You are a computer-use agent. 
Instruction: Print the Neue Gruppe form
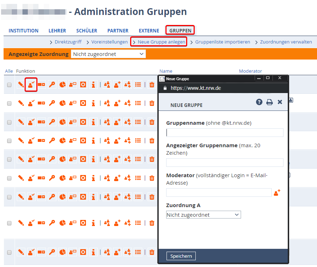[270, 102]
